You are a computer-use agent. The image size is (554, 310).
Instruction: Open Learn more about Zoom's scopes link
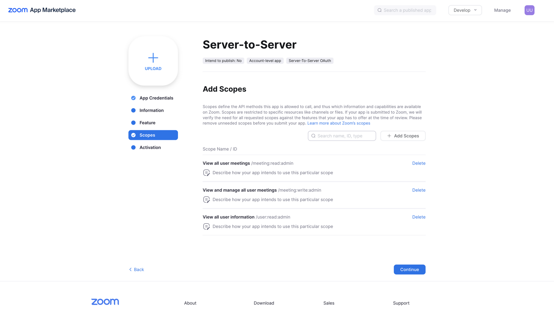(x=339, y=123)
